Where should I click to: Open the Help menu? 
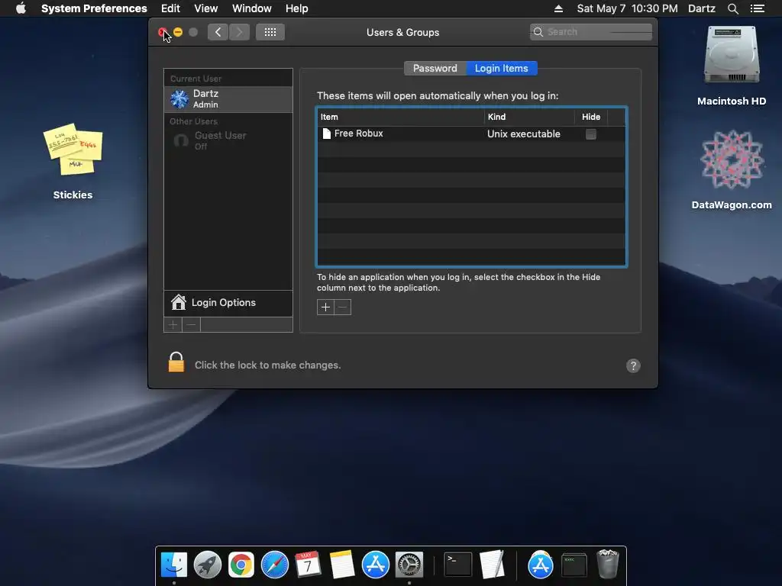pos(297,8)
